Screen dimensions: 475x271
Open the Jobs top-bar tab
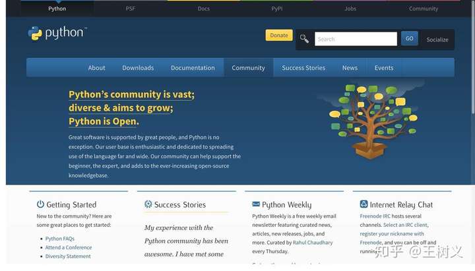[350, 9]
